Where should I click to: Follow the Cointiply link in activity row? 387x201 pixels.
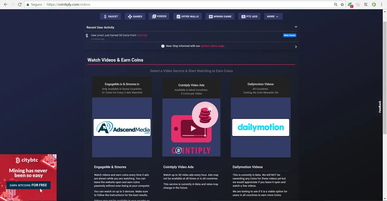[x=142, y=35]
